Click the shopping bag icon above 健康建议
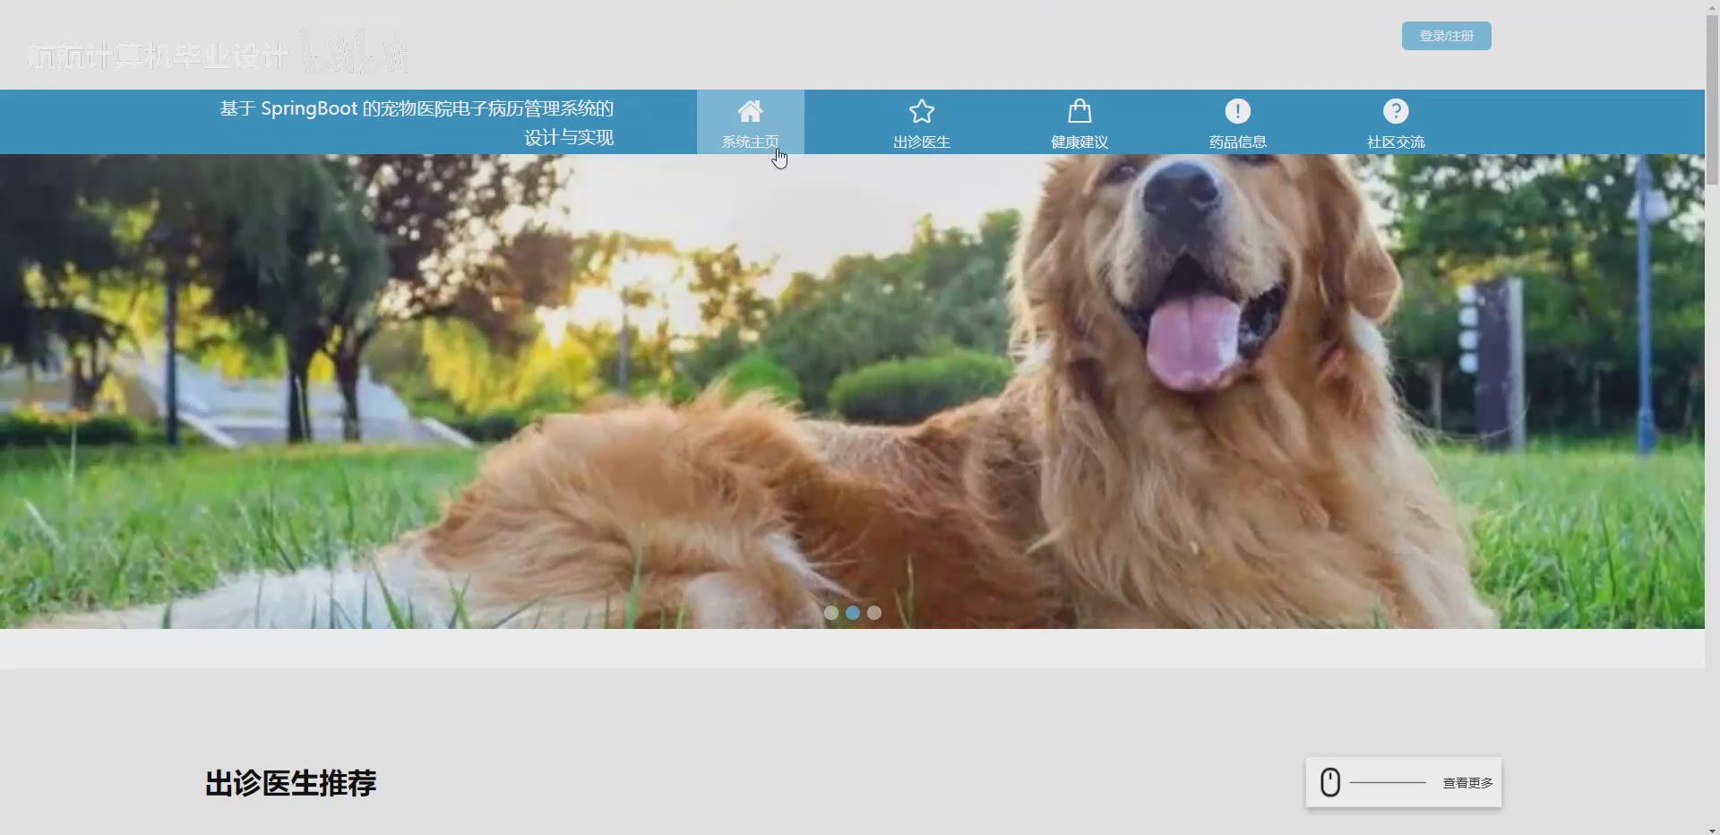Screen dimensions: 1720x835 click(x=1079, y=111)
